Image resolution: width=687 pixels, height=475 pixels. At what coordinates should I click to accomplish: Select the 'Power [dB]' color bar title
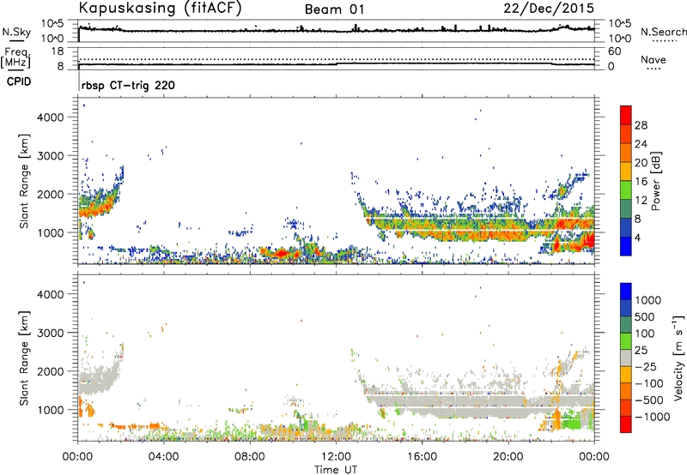pos(656,181)
